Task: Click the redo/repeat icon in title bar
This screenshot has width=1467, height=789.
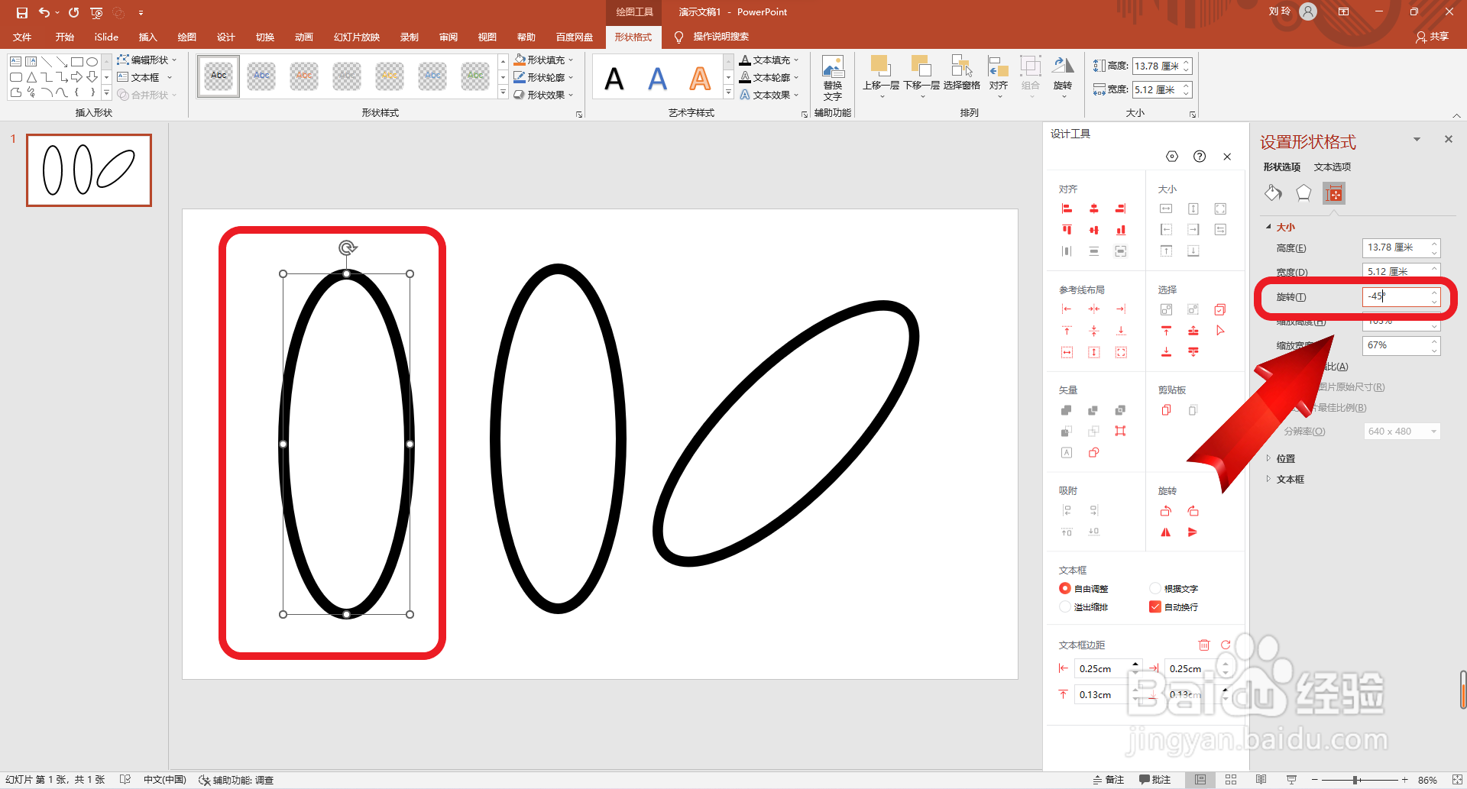Action: click(x=73, y=12)
